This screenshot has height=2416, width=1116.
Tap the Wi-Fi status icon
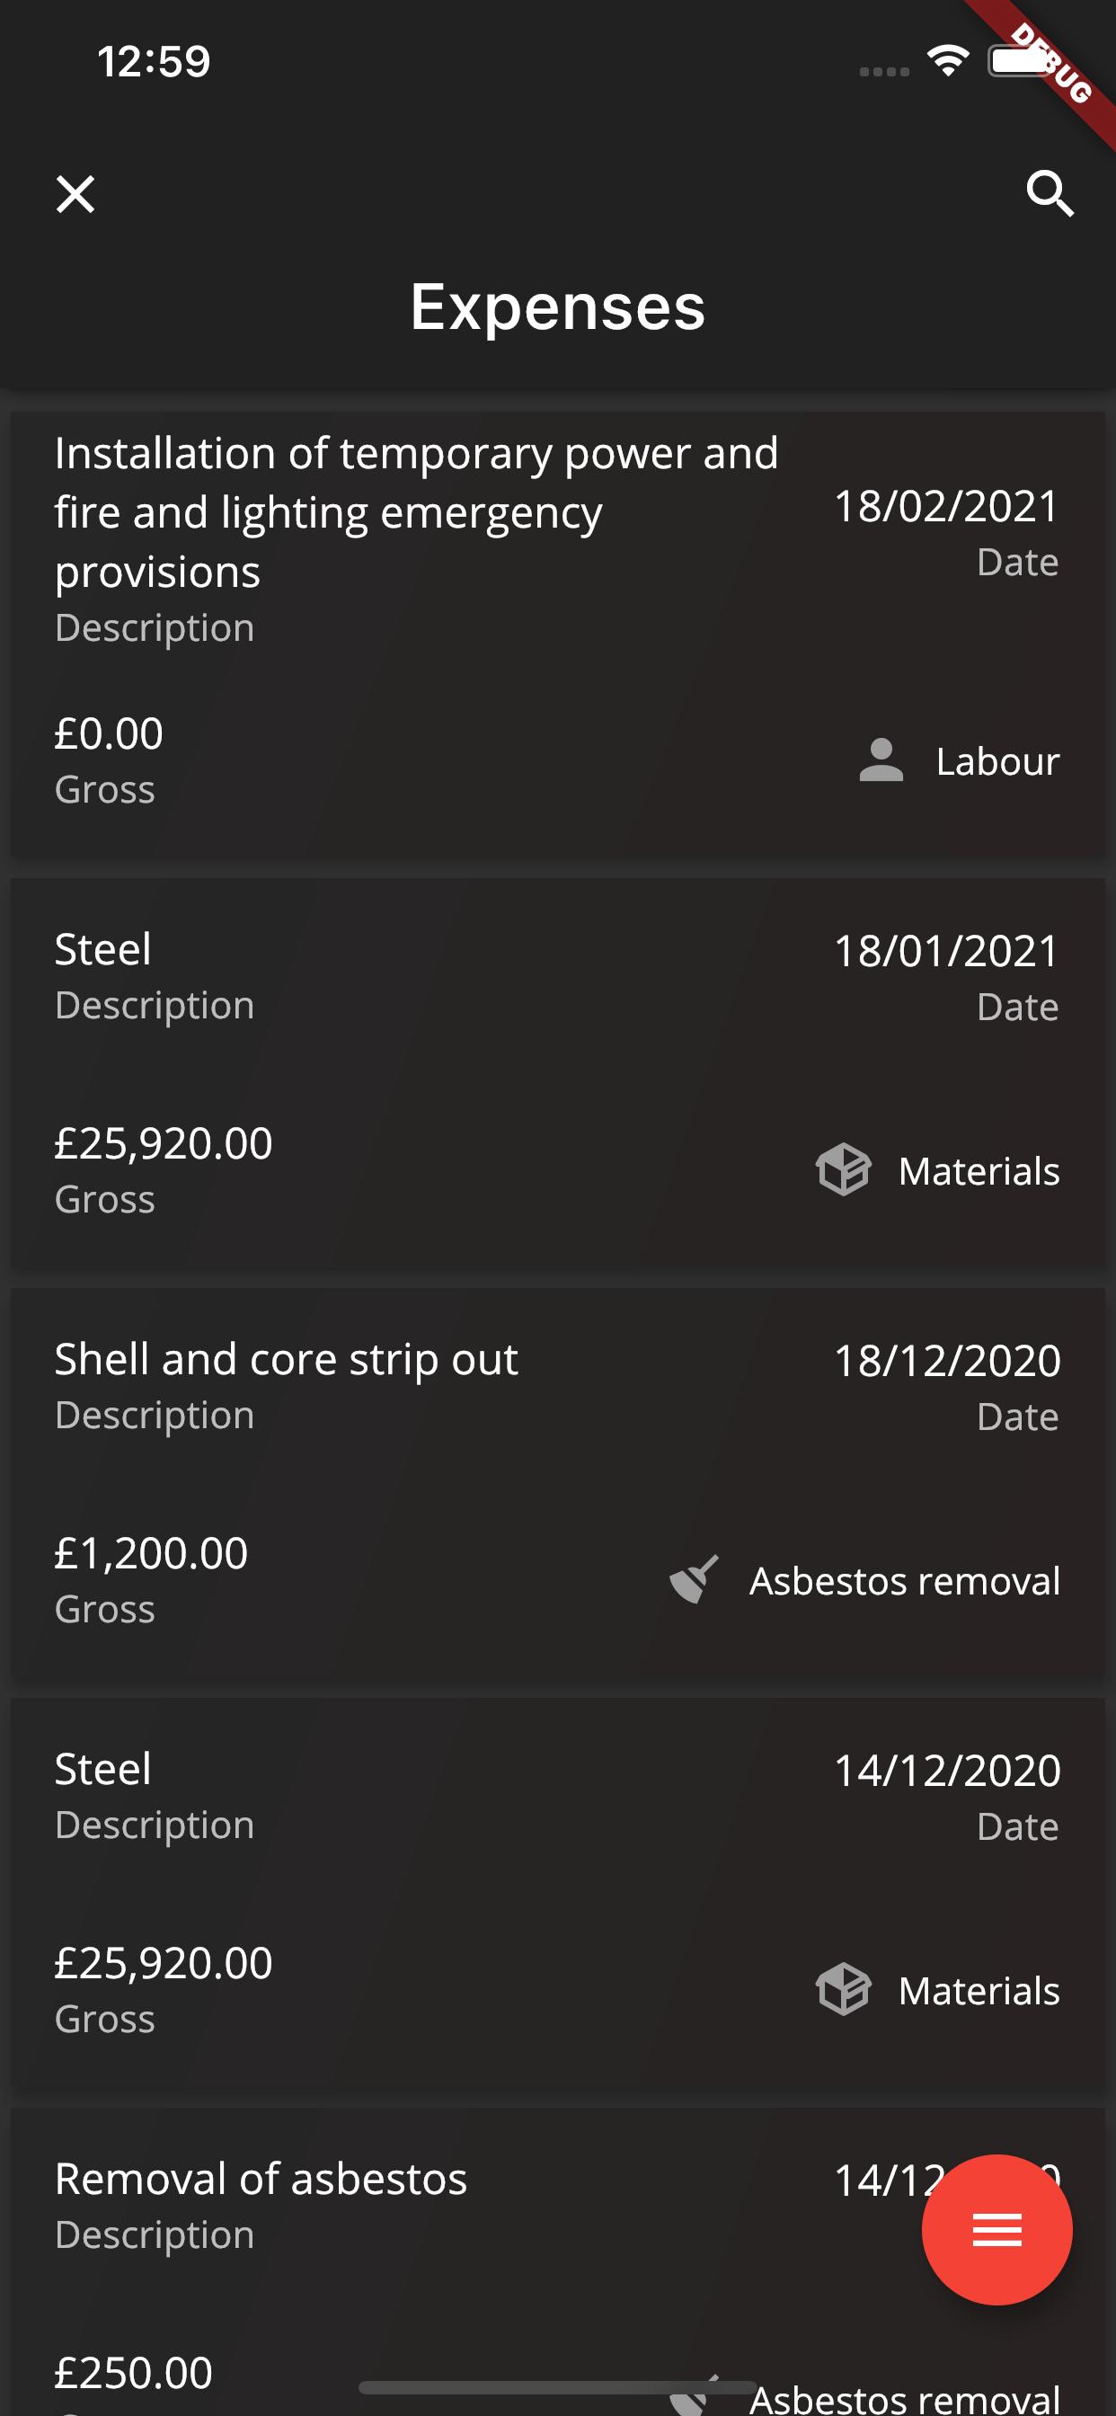(948, 61)
